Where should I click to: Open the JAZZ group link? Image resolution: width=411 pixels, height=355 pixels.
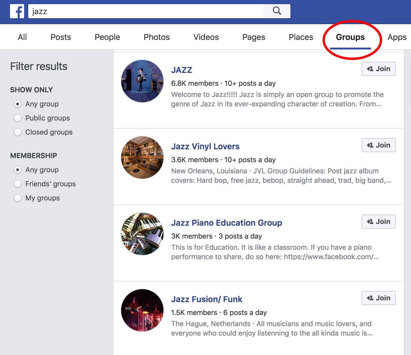182,70
